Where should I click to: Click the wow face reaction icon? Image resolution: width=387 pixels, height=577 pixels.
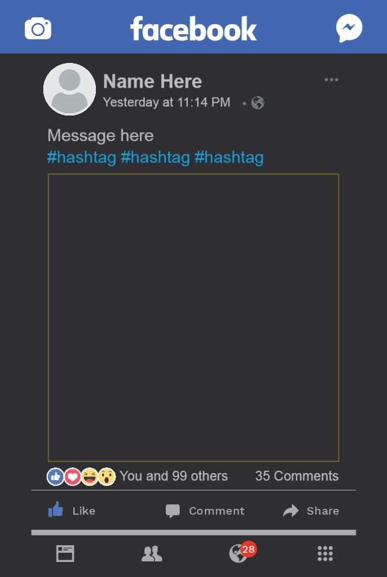tap(106, 477)
